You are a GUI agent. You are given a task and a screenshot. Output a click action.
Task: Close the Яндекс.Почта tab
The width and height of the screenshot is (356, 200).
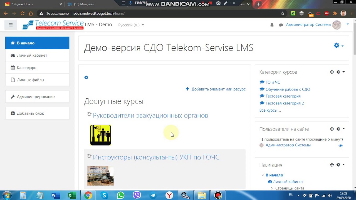click(x=61, y=4)
